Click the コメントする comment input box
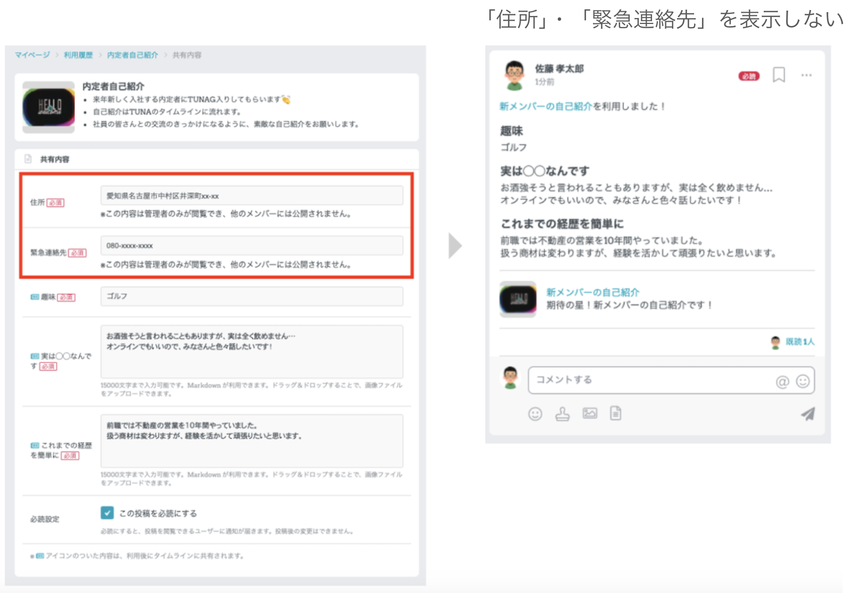Viewport: 852px width, 593px height. click(649, 380)
